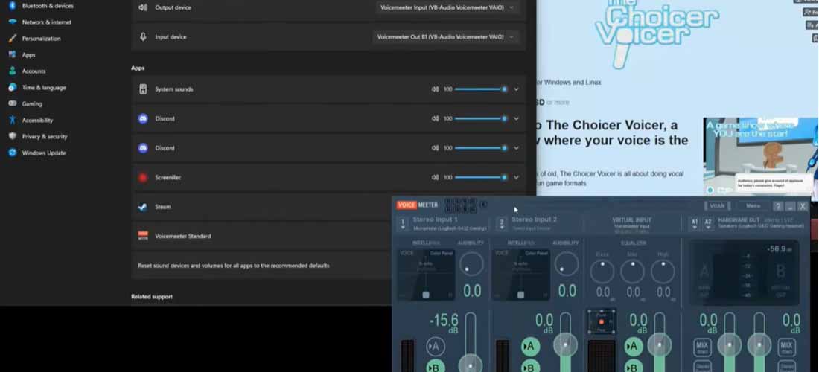Toggle bus B on Stereo Input 1
The height and width of the screenshot is (372, 819).
pyautogui.click(x=436, y=368)
